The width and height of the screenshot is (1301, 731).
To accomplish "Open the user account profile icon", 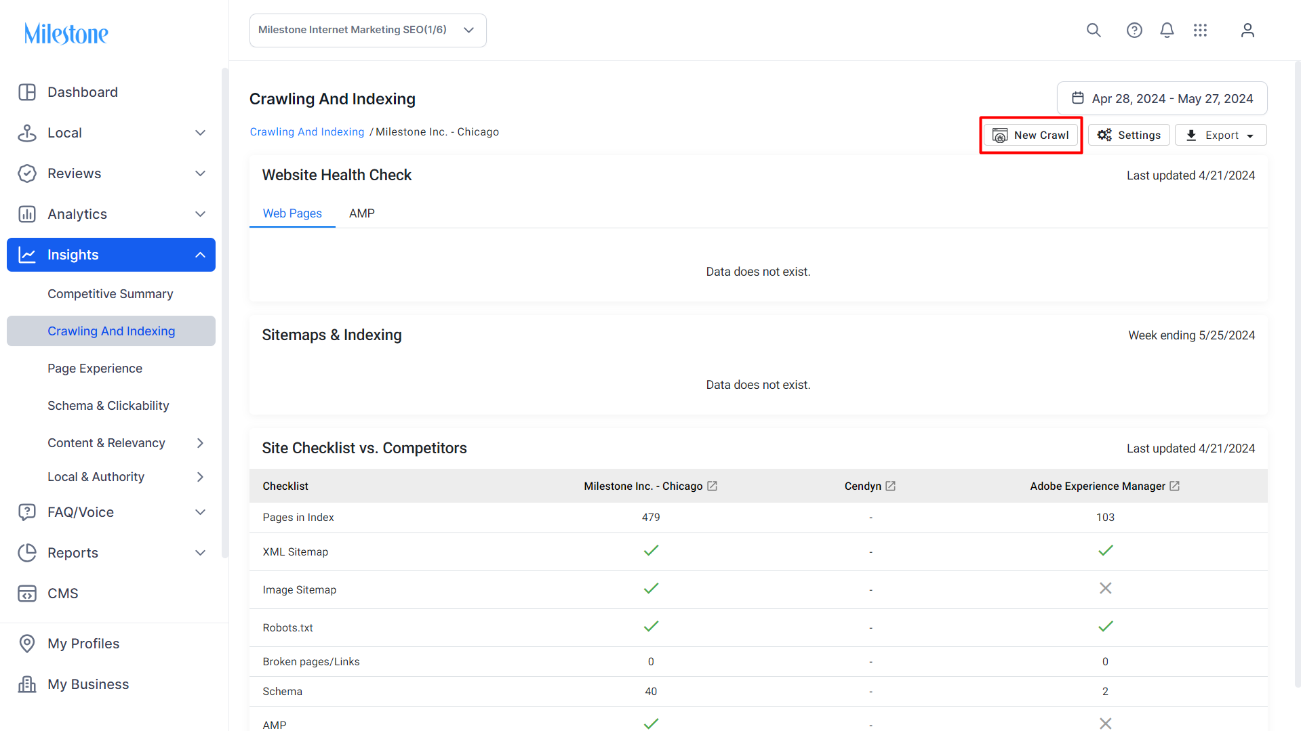I will pyautogui.click(x=1247, y=30).
